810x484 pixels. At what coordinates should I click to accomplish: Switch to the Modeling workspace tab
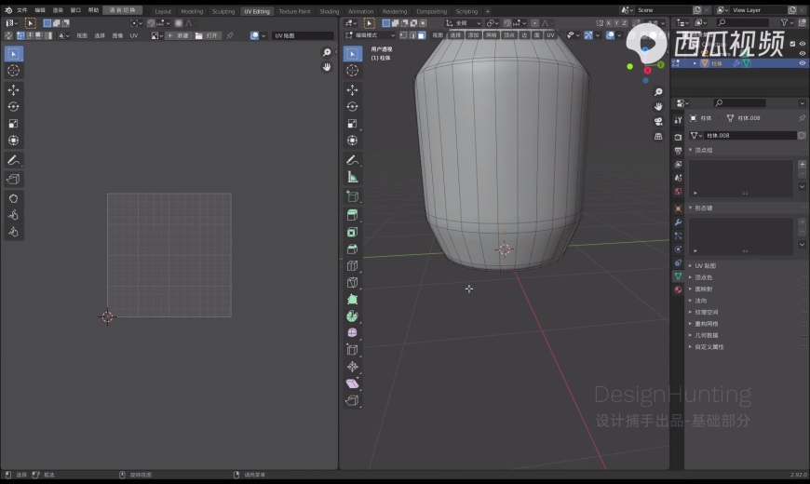coord(192,11)
